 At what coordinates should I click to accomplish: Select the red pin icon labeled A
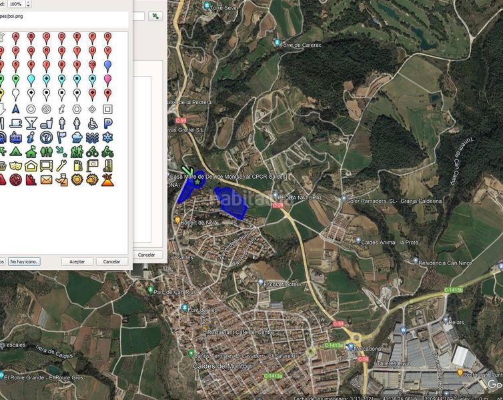coord(15,38)
